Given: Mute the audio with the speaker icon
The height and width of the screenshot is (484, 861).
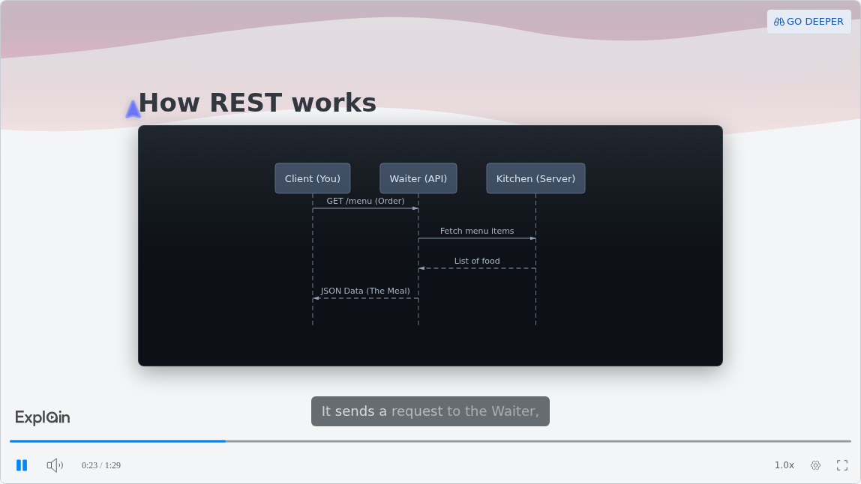Looking at the screenshot, I should pyautogui.click(x=55, y=465).
